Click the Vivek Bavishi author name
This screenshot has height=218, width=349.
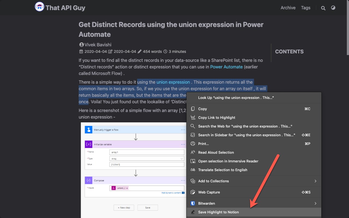pos(98,45)
